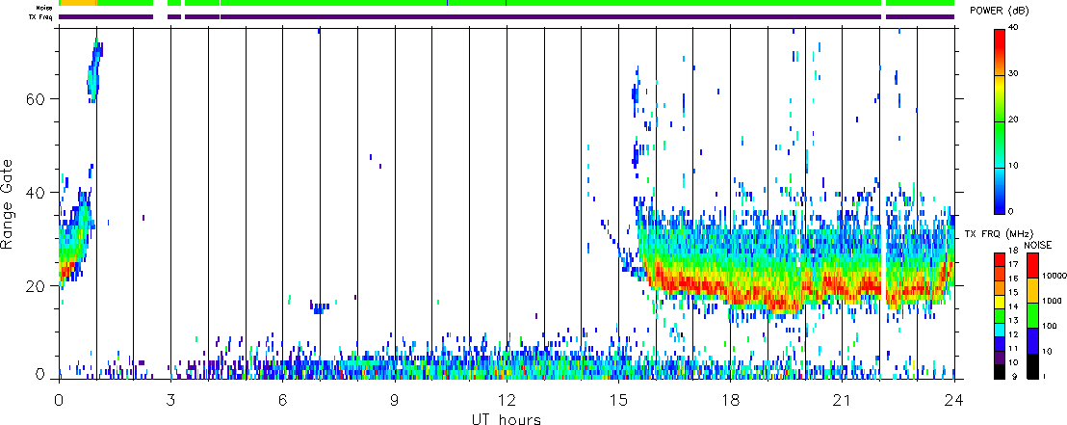Viewport: 1067px width, 425px height.
Task: Click the 'Range Gate' y-axis title
Action: pyautogui.click(x=9, y=204)
